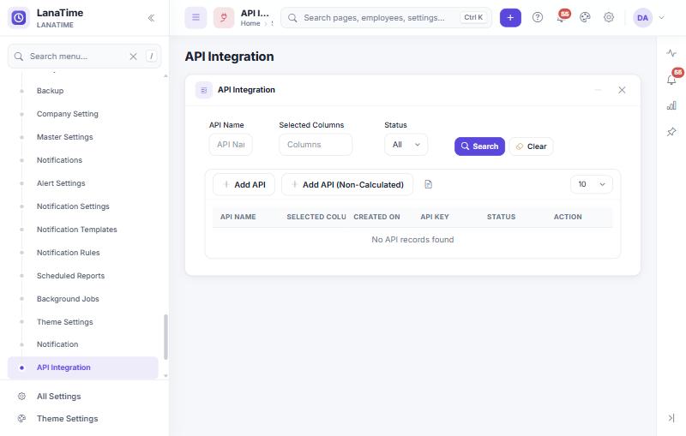Open activity pulse icon in right rail
The image size is (686, 436).
click(671, 53)
